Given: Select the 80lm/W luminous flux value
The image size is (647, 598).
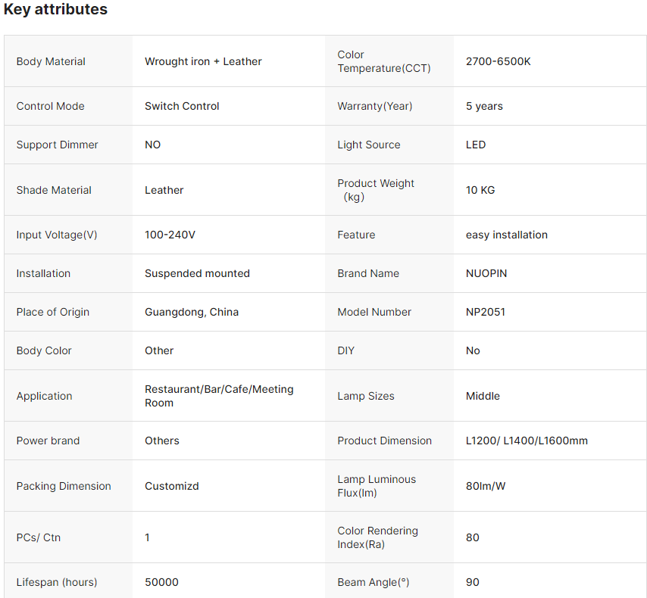Looking at the screenshot, I should coord(486,486).
